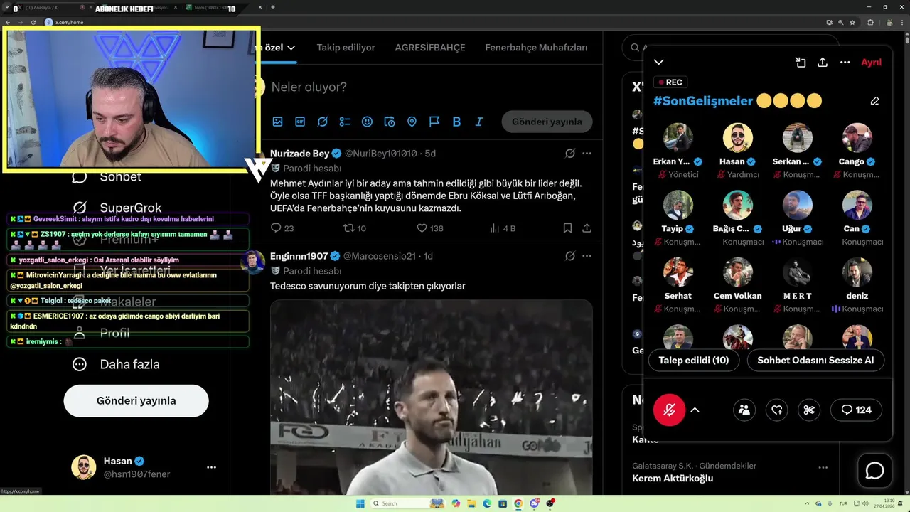Open a new browser tab with plus
The height and width of the screenshot is (512, 910).
(273, 7)
